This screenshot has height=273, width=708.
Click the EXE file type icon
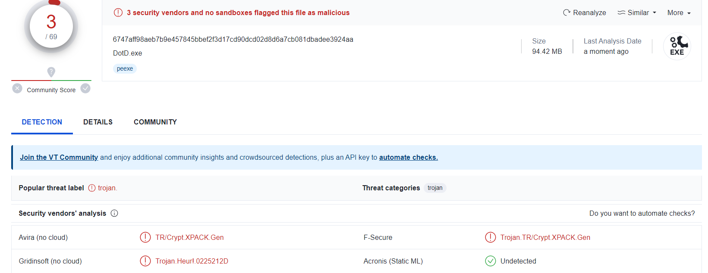pos(677,46)
